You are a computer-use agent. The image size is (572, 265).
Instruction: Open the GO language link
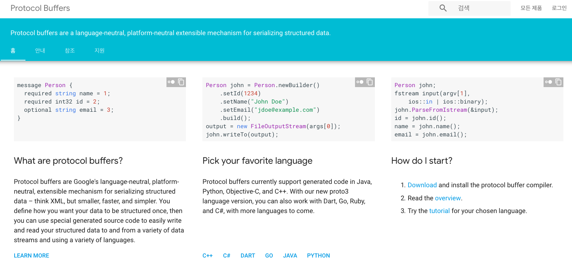point(269,256)
